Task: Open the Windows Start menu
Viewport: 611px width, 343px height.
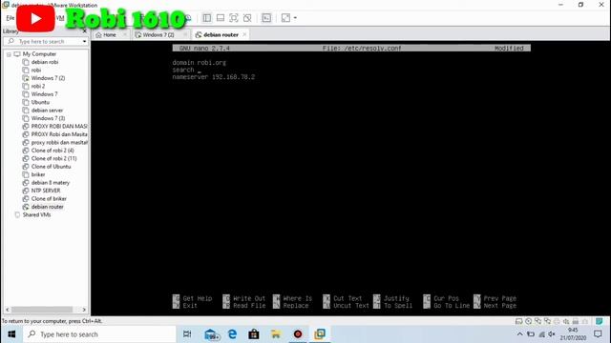Action: [11, 334]
